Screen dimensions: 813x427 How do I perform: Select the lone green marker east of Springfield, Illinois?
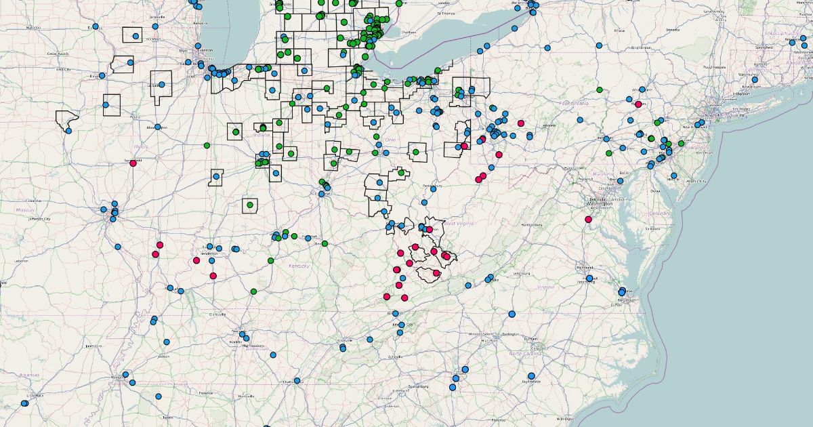(207, 145)
